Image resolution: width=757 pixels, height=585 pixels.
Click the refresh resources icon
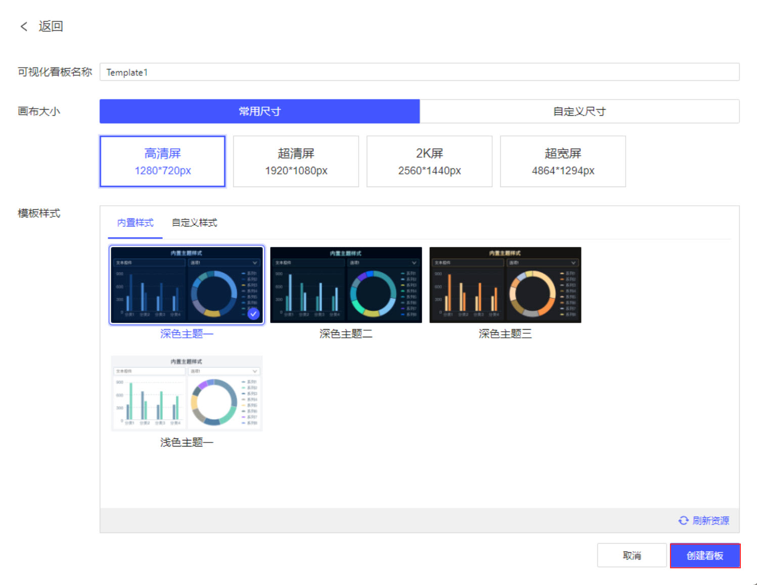[683, 520]
